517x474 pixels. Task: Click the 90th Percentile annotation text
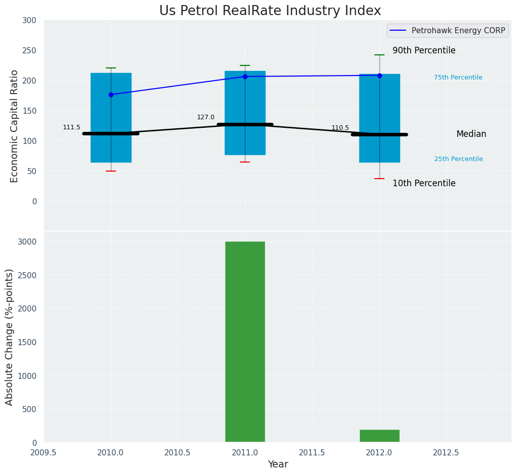[x=424, y=51]
